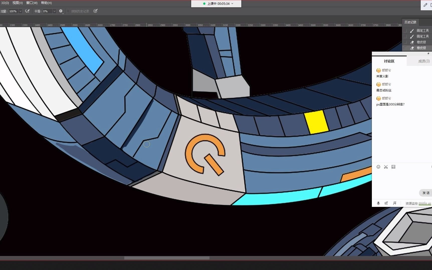
Task: Open the 帮助(H) menu
Action: tap(46, 3)
